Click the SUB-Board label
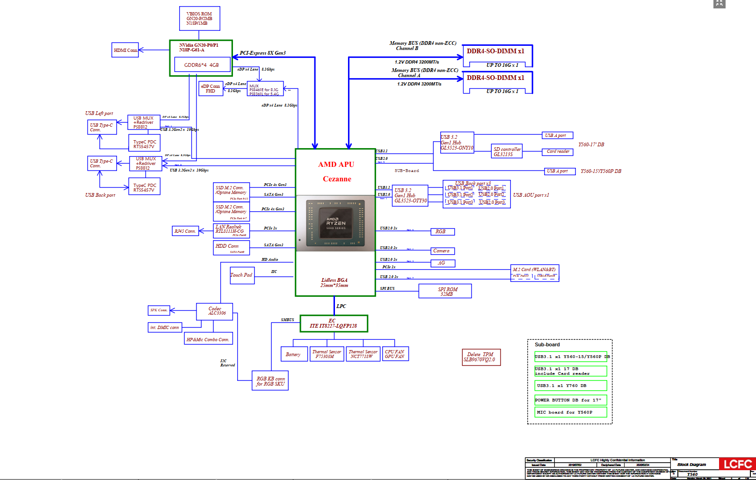Screen dimensions: 756x480 click(407, 171)
